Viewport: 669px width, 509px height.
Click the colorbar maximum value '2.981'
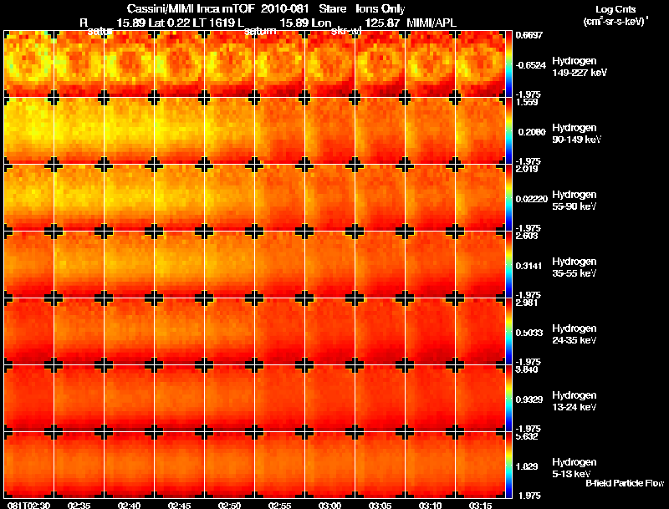(x=527, y=303)
